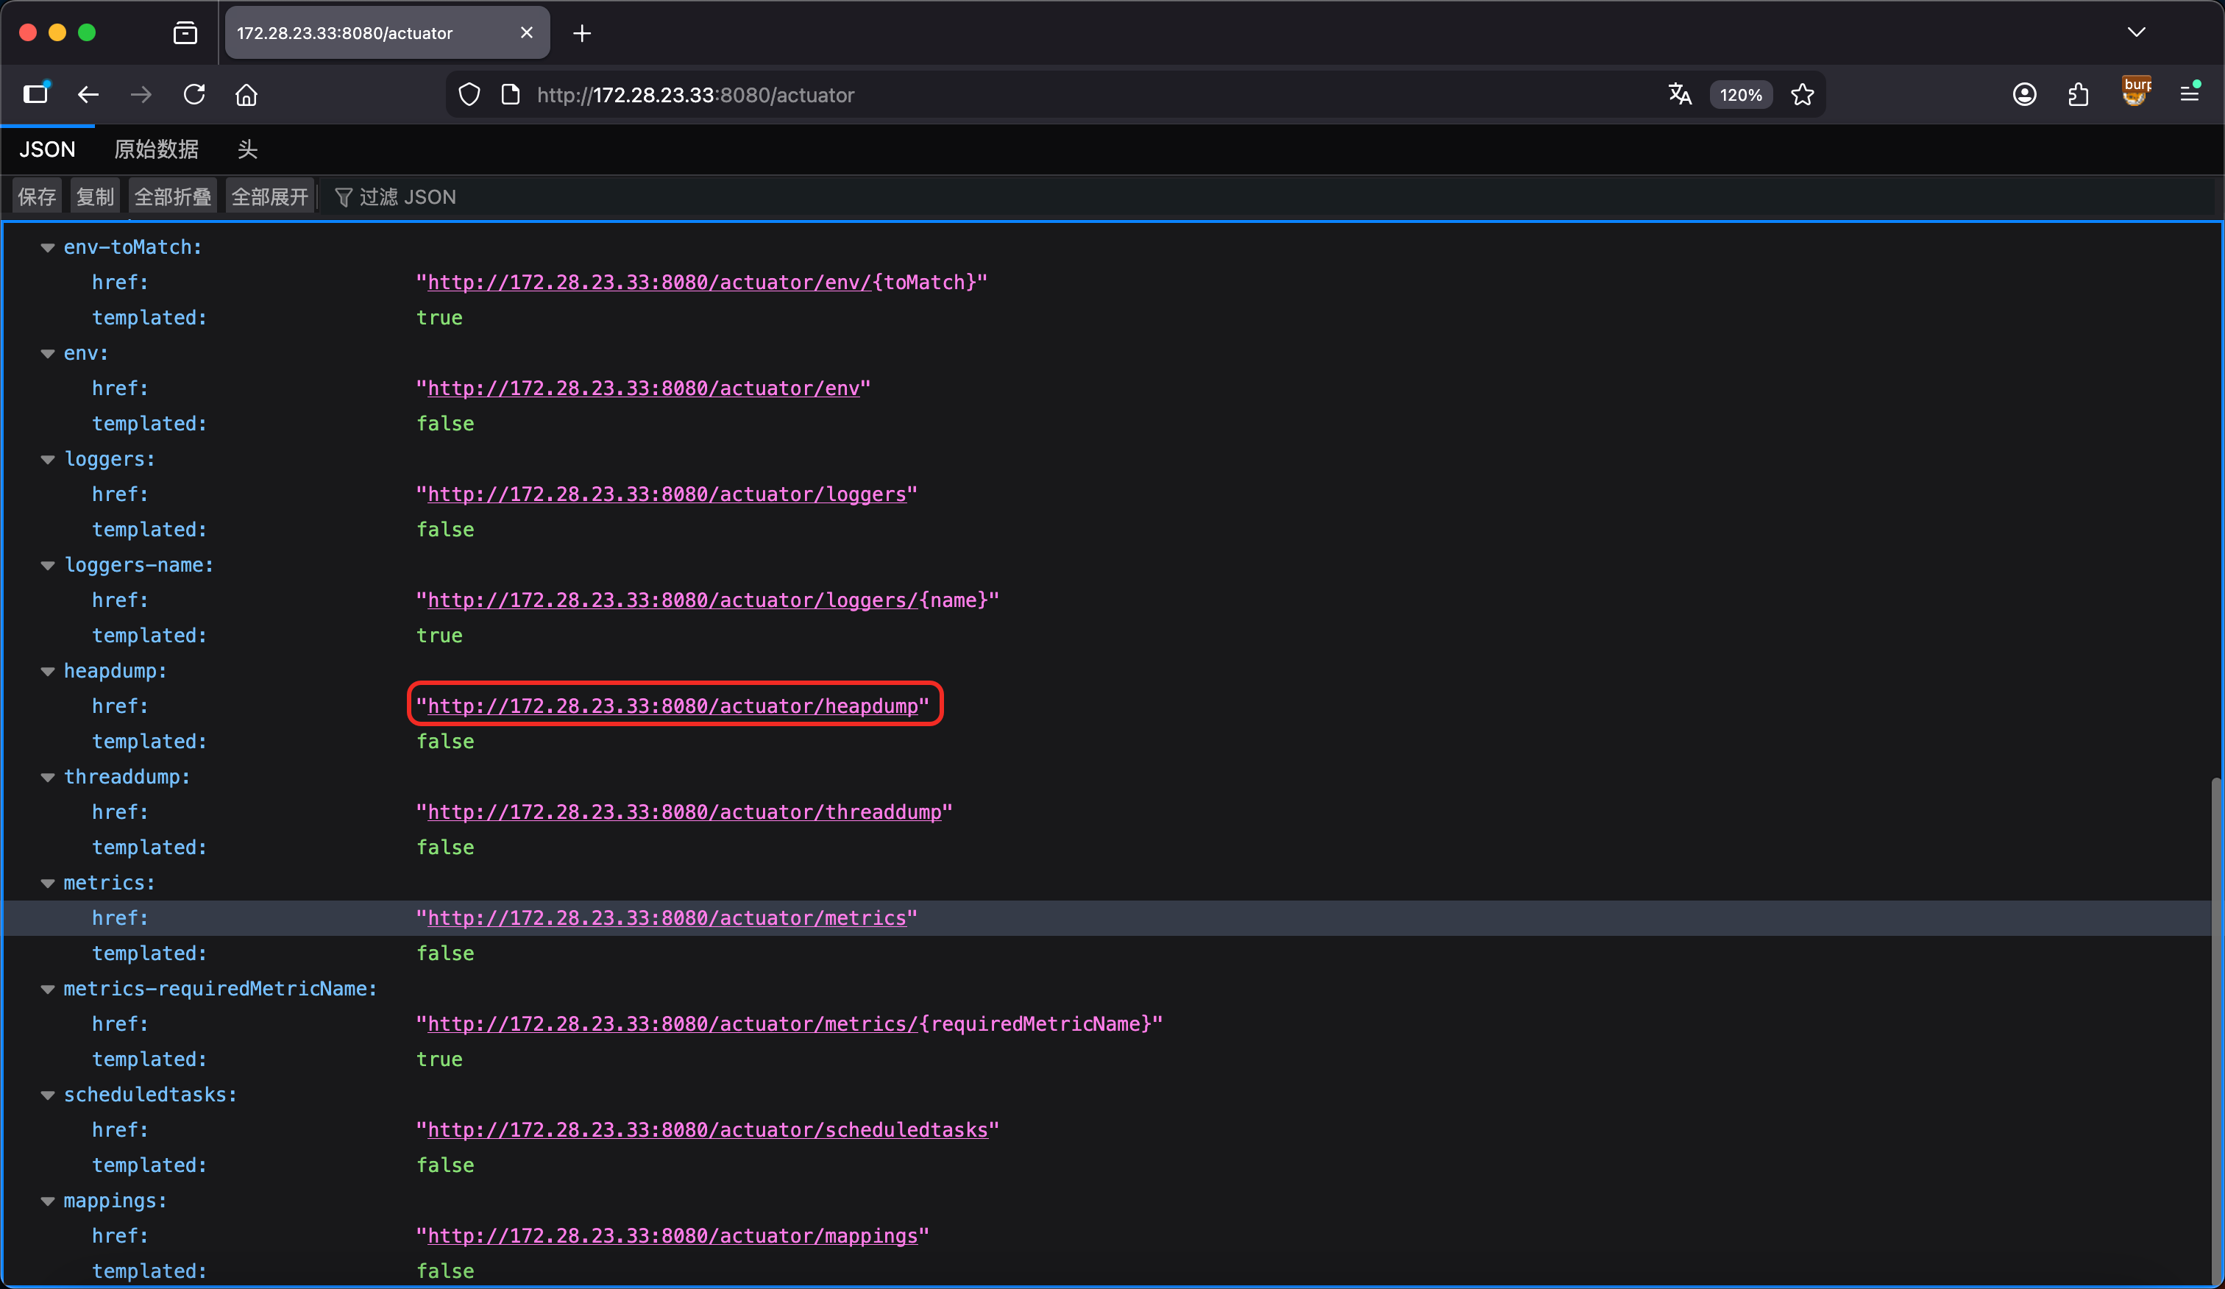Click the reload page icon
The height and width of the screenshot is (1289, 2225).
194,94
